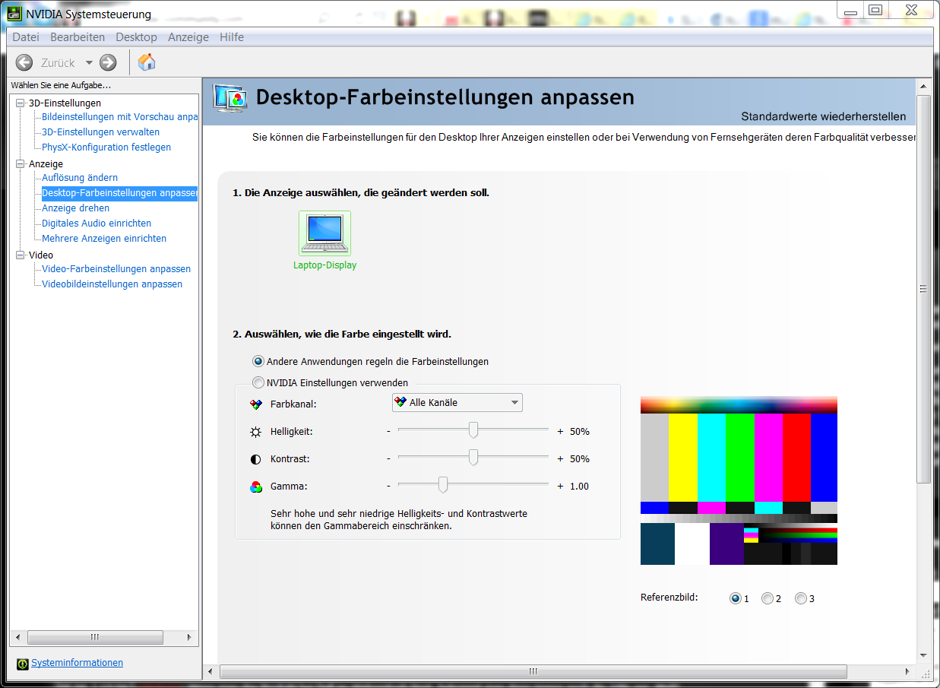Click the Helligkeit sun icon
Screen dimensions: 940x688
pos(255,432)
